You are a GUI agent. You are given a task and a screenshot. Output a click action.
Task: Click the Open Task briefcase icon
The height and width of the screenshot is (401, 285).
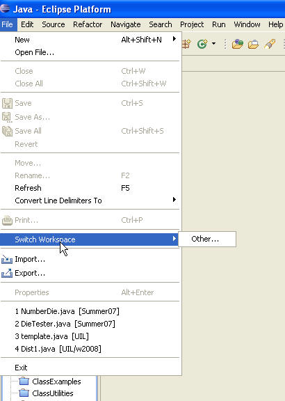[253, 45]
